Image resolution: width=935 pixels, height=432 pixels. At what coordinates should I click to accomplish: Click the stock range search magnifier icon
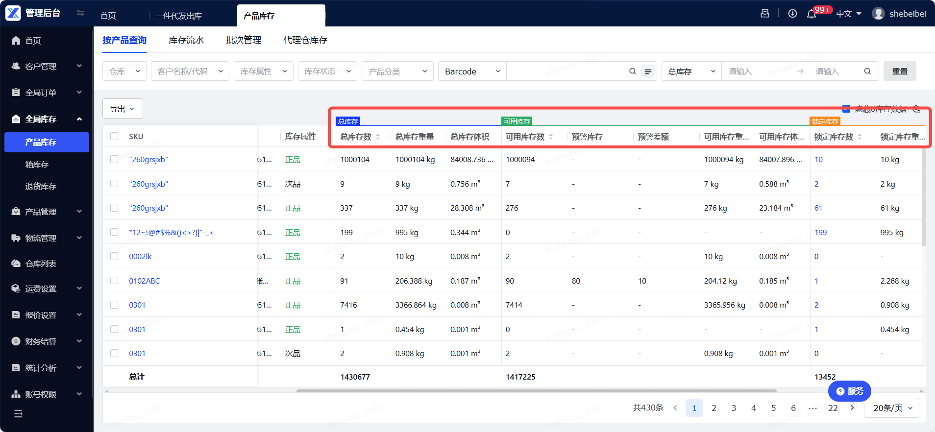[x=867, y=72]
